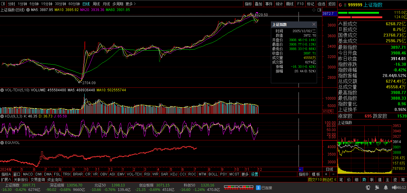Open the KDJ(9,3,3) indicator dropdown arrow
Screen dimensions: 407x193
click(x=2, y=116)
